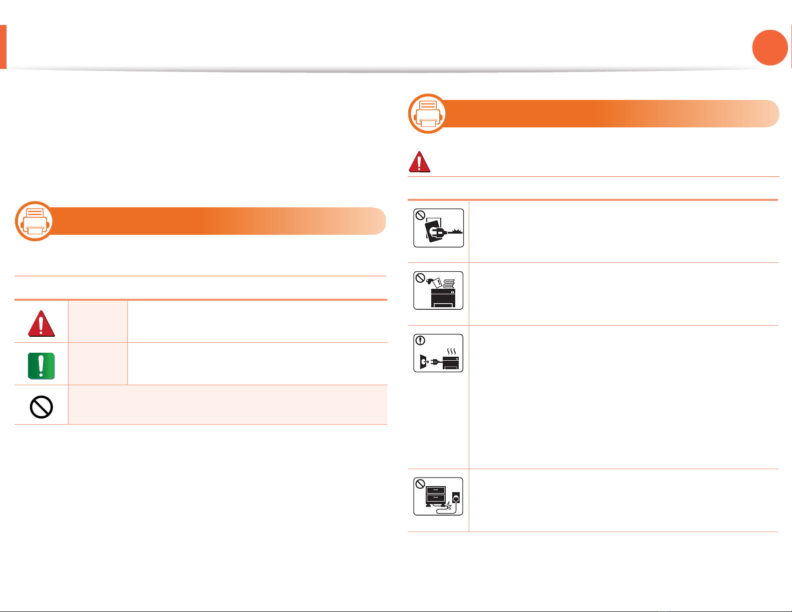Screen dimensions: 792x612
Task: Click the printer icon on left section header
Action: pos(34,221)
